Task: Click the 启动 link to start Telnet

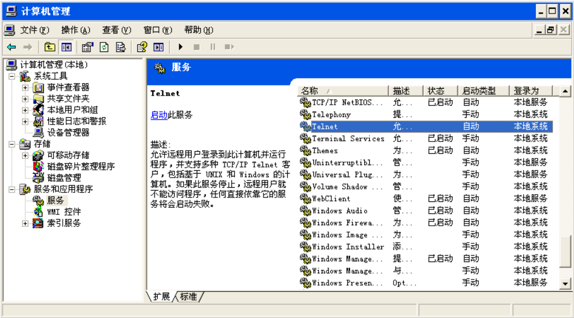Action: (159, 115)
